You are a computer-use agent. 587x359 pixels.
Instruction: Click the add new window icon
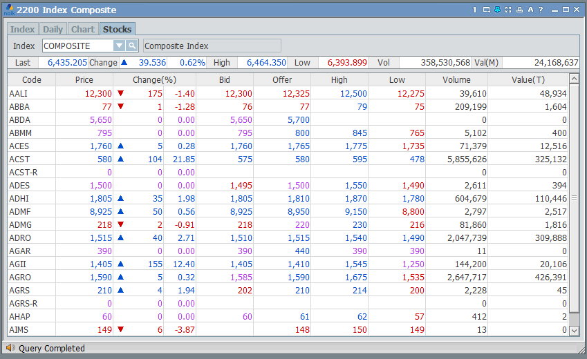[486, 10]
